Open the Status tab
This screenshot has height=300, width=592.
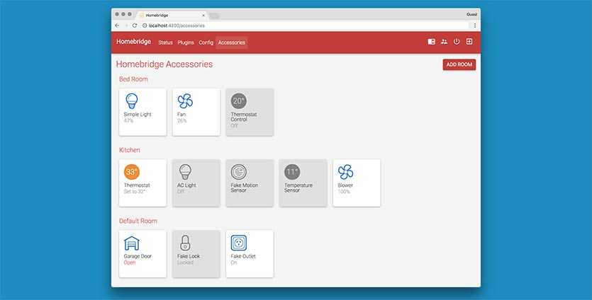[x=165, y=42]
